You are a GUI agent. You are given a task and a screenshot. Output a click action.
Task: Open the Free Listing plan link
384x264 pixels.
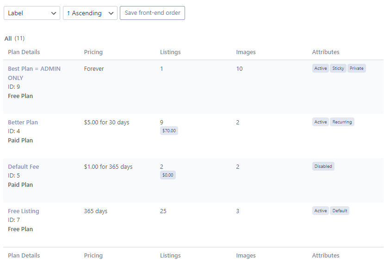pyautogui.click(x=23, y=211)
